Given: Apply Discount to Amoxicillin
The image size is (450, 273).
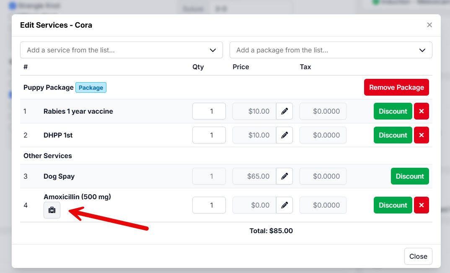Looking at the screenshot, I should tap(393, 205).
